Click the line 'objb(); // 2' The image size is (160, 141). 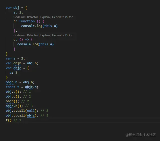(17, 101)
